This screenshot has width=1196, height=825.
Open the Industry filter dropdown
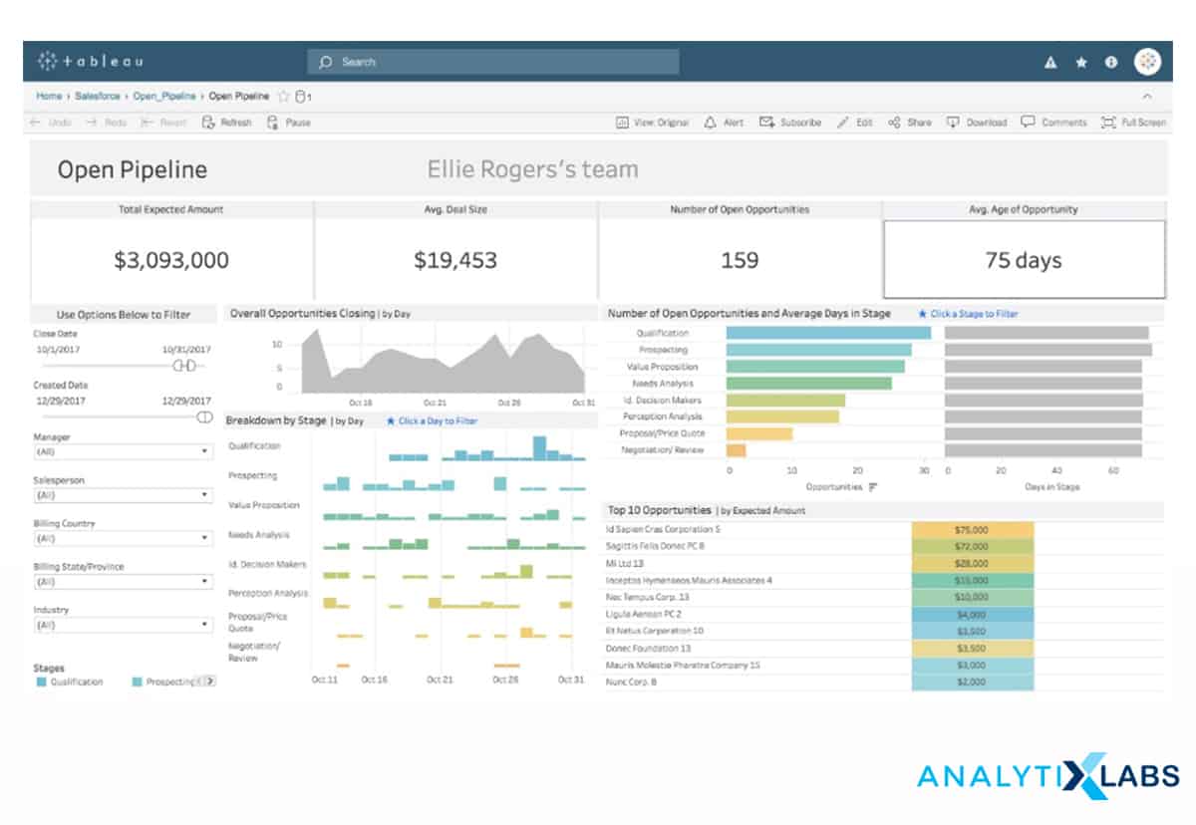[123, 625]
